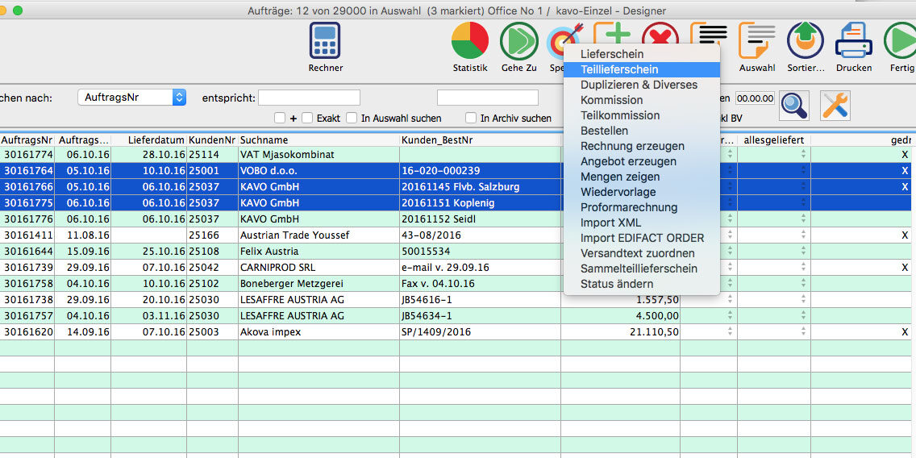
Task: Open the wrench and screwdriver settings icon
Action: (x=835, y=106)
